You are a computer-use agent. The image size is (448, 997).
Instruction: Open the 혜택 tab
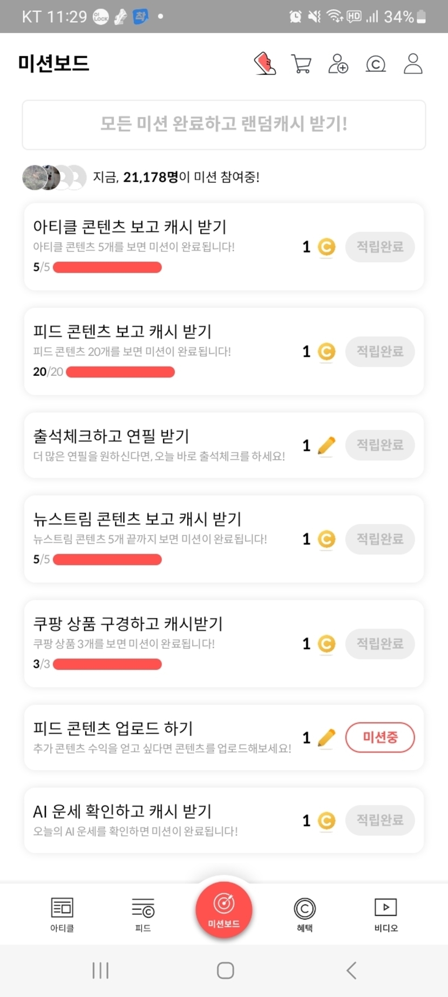point(305,914)
